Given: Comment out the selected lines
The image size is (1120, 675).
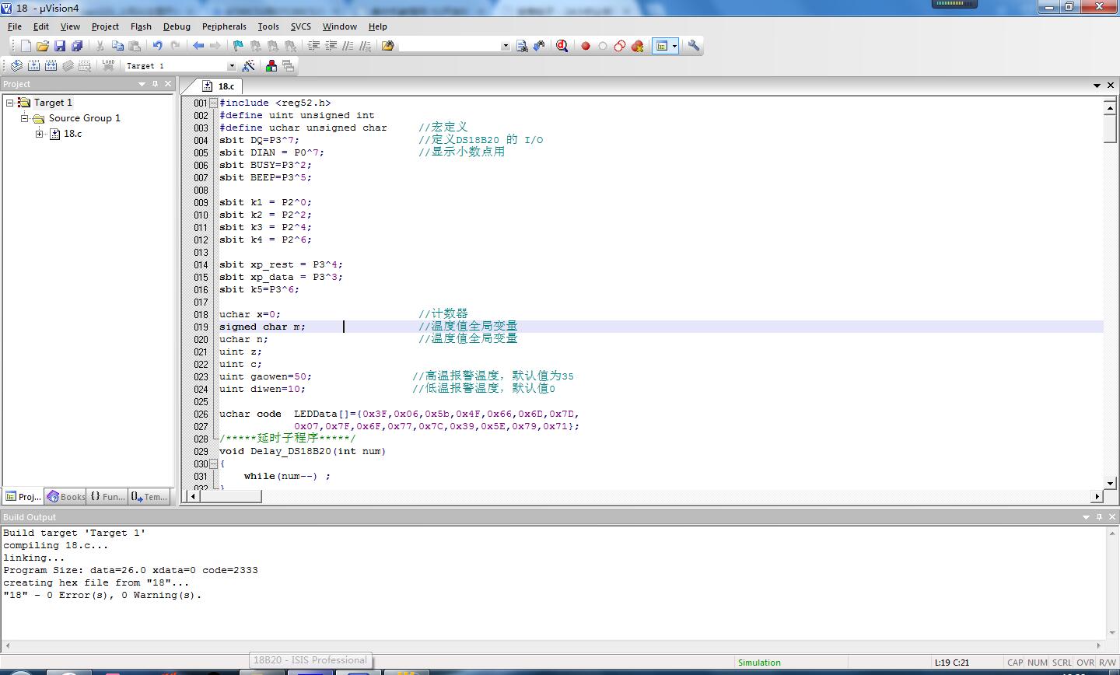Looking at the screenshot, I should (x=348, y=46).
